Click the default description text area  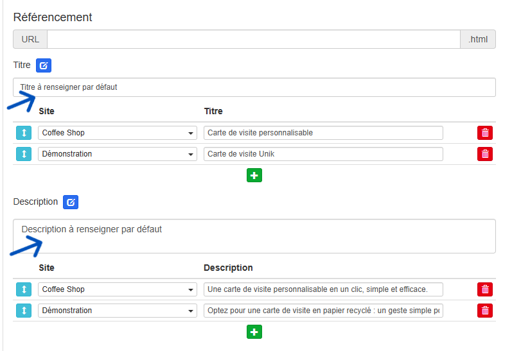254,236
